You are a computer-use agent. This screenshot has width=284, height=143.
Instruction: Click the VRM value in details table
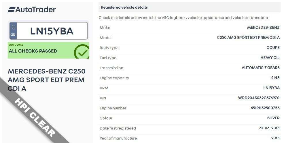[271, 88]
